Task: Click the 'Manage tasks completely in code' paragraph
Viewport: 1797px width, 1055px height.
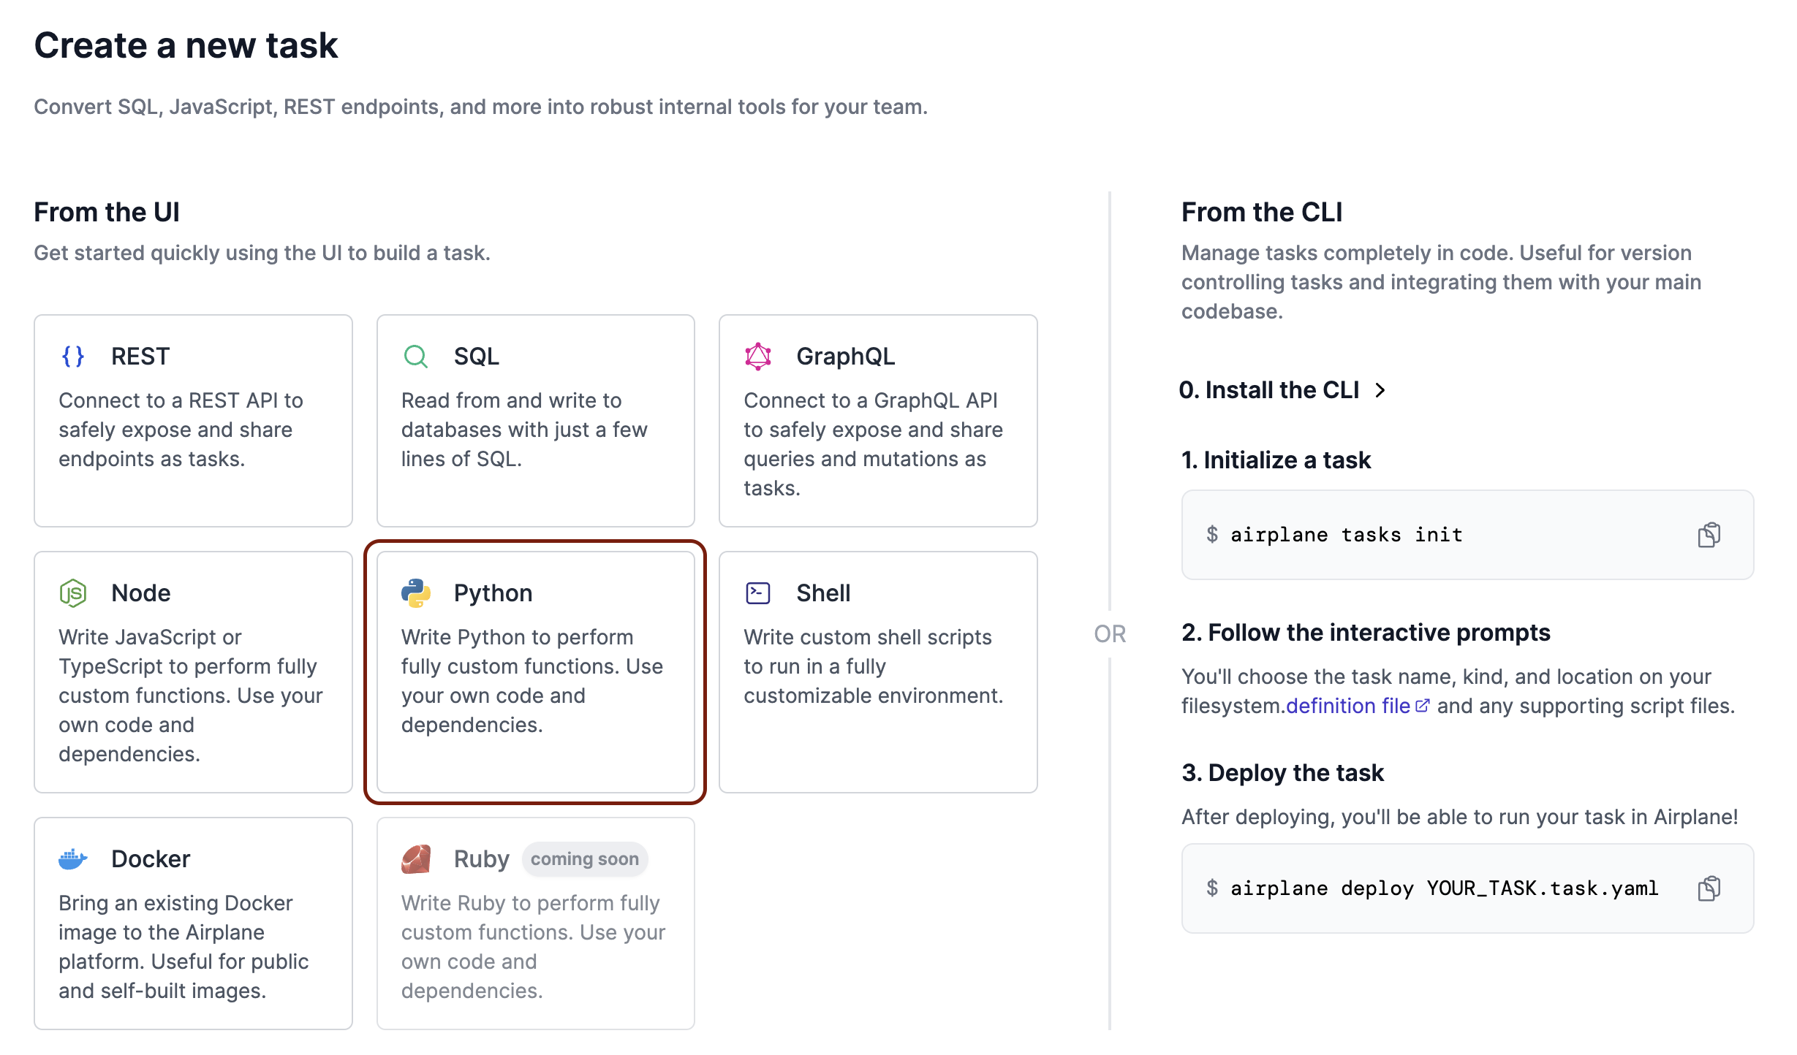Action: pos(1441,282)
